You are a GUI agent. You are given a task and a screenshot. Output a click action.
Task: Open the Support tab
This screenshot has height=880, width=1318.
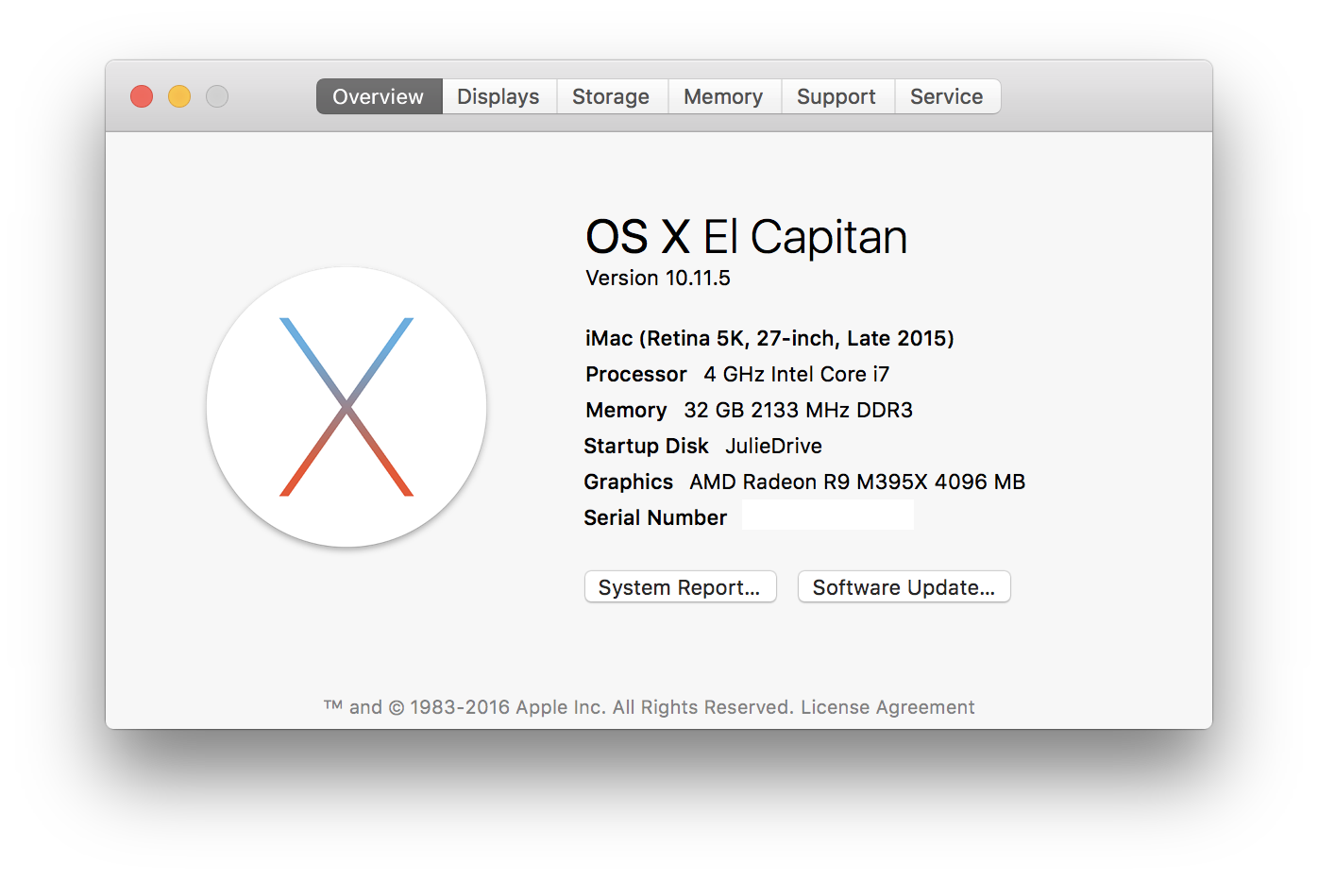836,96
